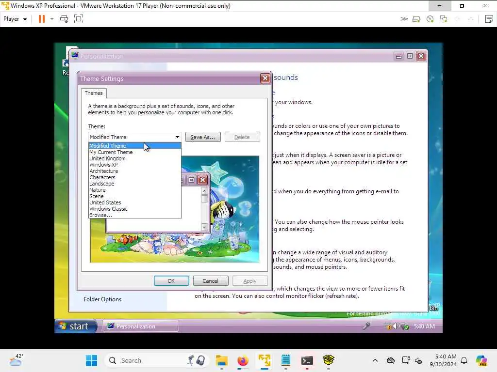Click the host clock showing 9/30/2024
Image resolution: width=497 pixels, height=372 pixels.
(443, 360)
